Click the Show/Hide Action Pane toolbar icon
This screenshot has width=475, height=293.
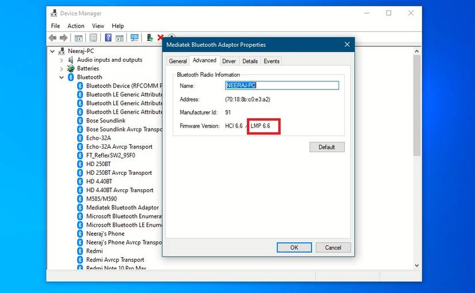pos(120,38)
